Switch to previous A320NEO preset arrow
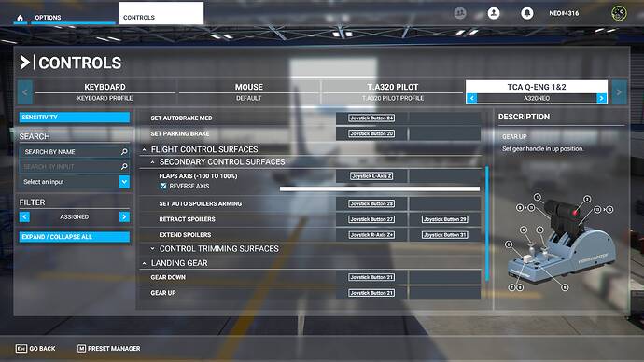The image size is (644, 362). tap(472, 98)
